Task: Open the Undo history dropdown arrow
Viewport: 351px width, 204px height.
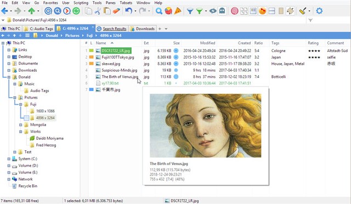Action: point(135,11)
